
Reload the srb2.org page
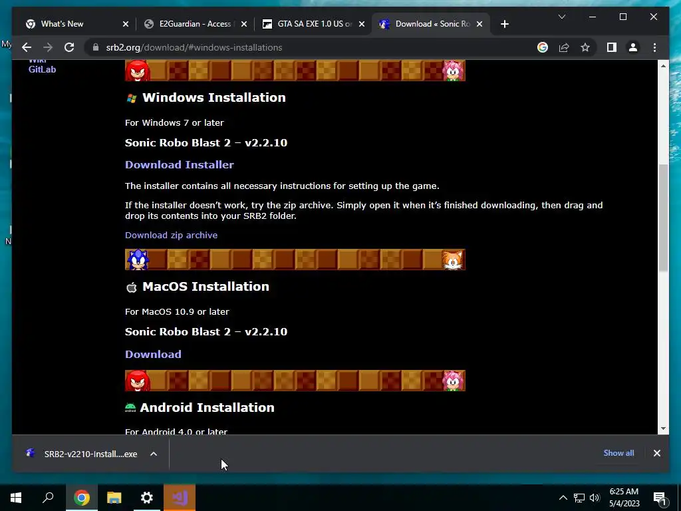click(x=69, y=47)
